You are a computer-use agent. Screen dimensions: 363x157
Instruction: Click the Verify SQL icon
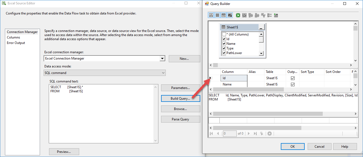coord(244,15)
